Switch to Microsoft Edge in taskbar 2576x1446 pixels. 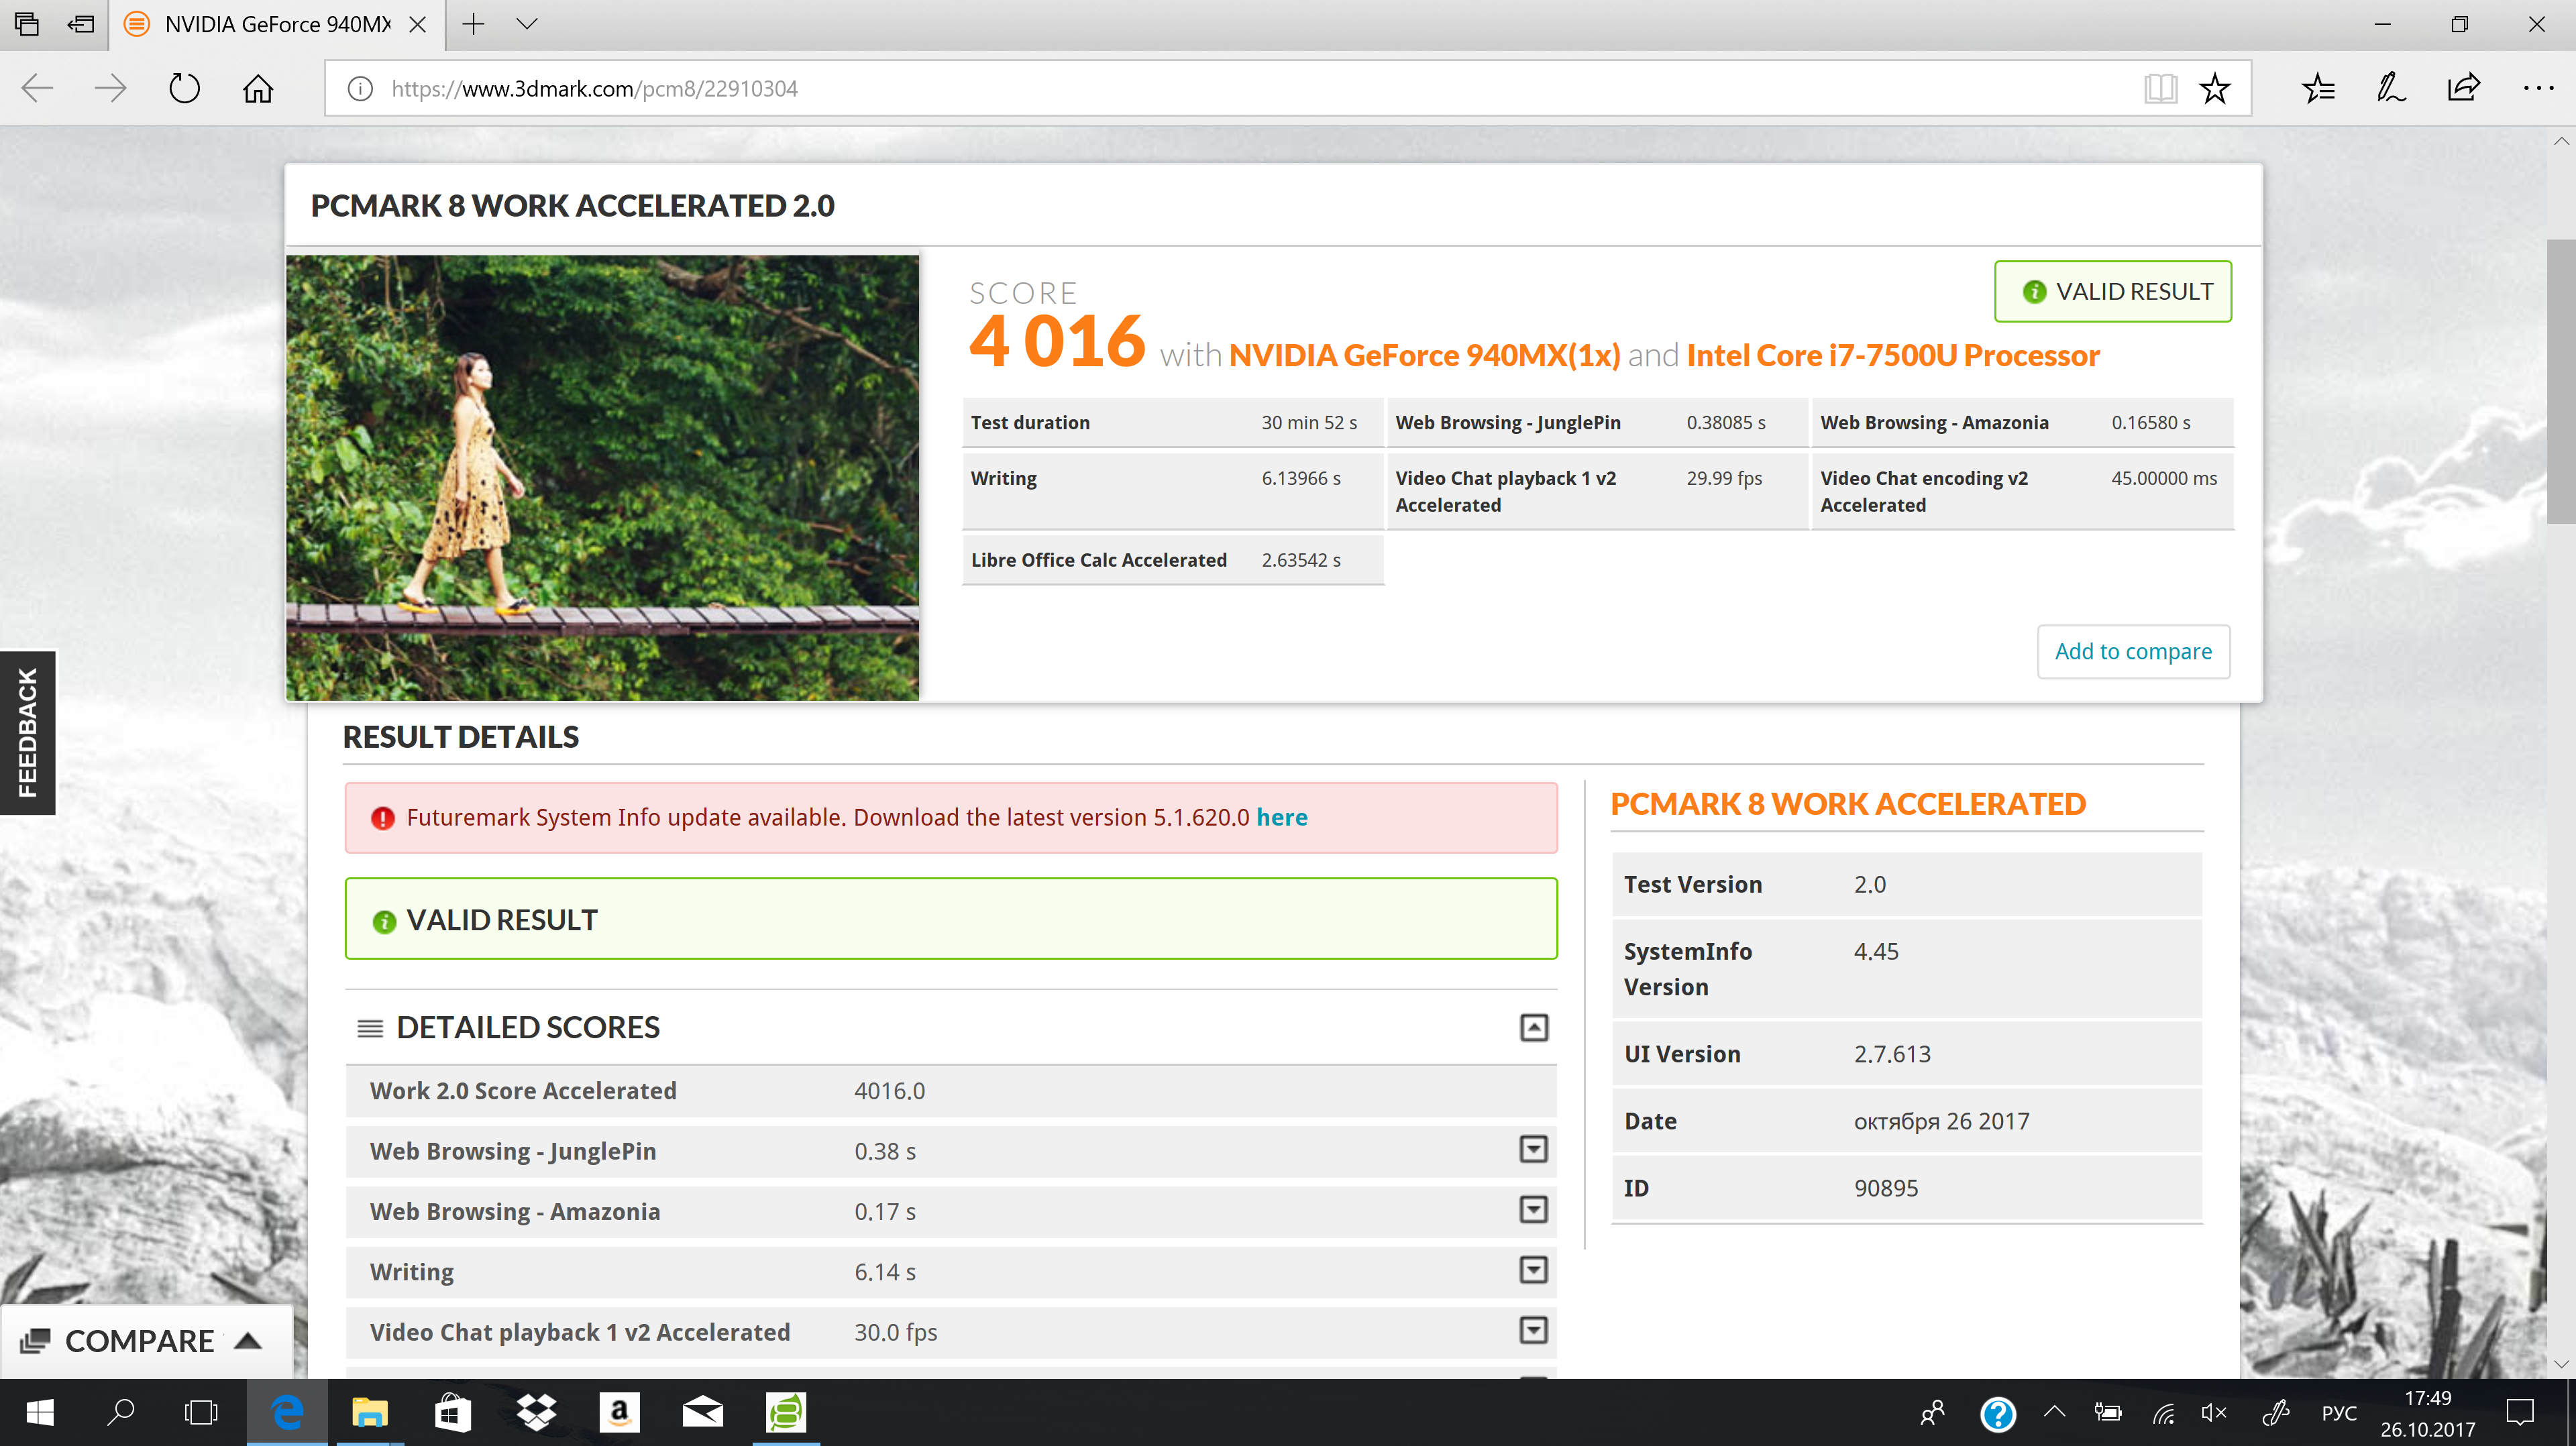[287, 1412]
